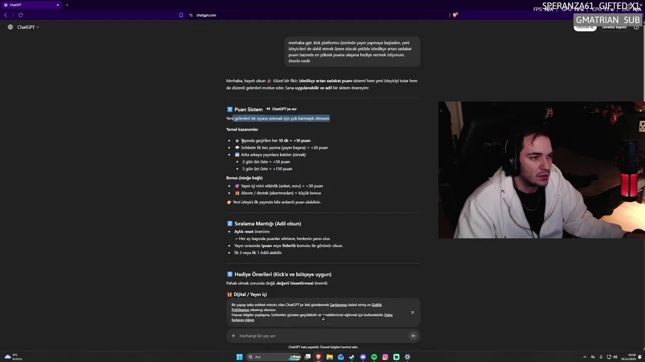Click the Ücretsiz kaydol button
This screenshot has height=362, width=645.
point(614,27)
